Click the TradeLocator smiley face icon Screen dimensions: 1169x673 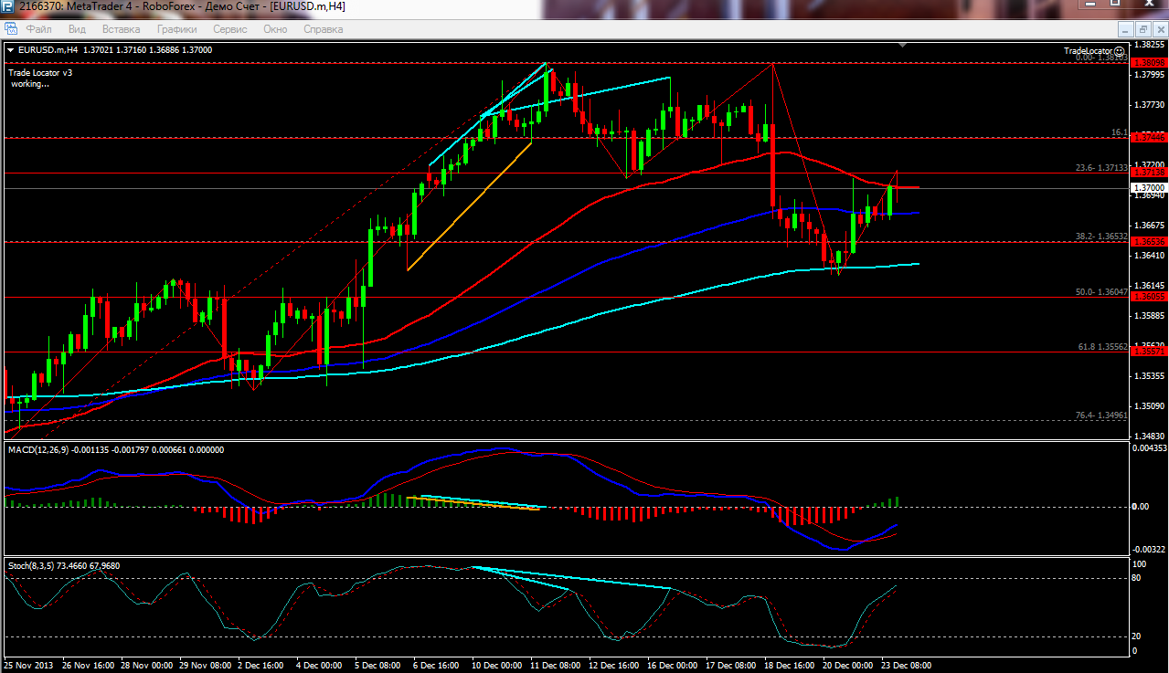click(1120, 51)
